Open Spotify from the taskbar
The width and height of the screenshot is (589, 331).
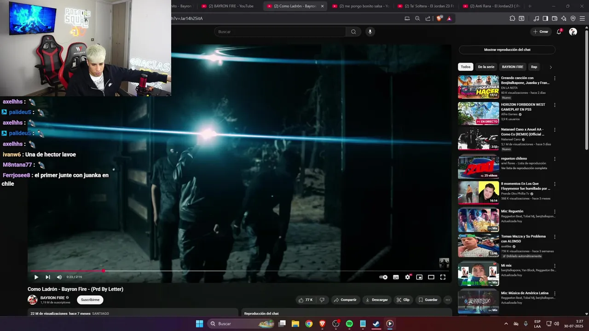coord(349,324)
